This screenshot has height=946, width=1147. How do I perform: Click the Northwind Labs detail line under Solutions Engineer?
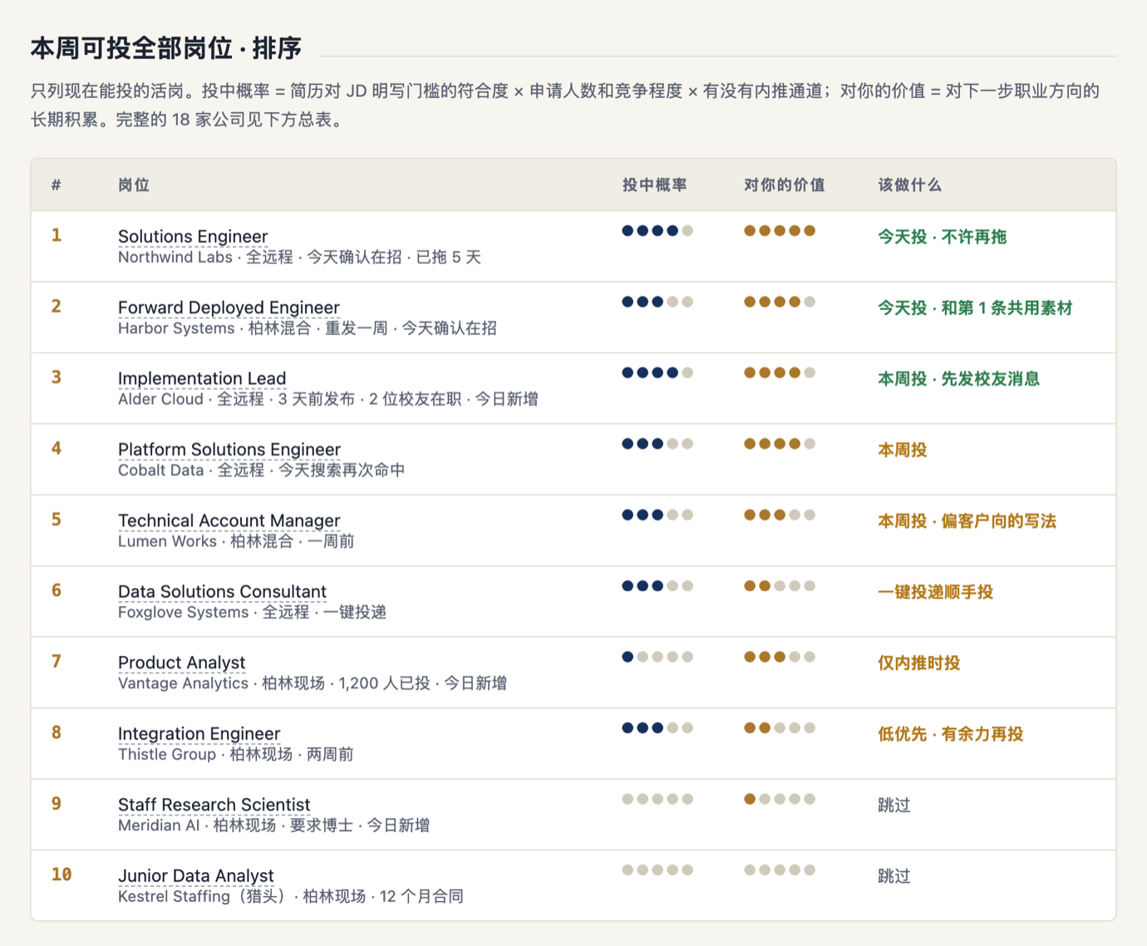click(299, 257)
